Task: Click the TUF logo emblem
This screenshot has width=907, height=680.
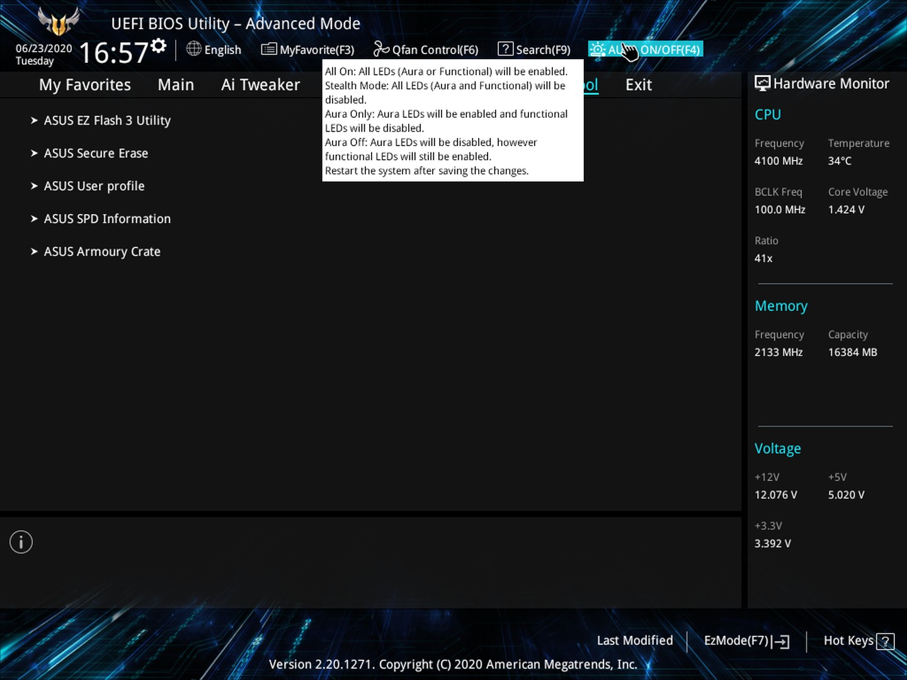Action: coord(59,22)
